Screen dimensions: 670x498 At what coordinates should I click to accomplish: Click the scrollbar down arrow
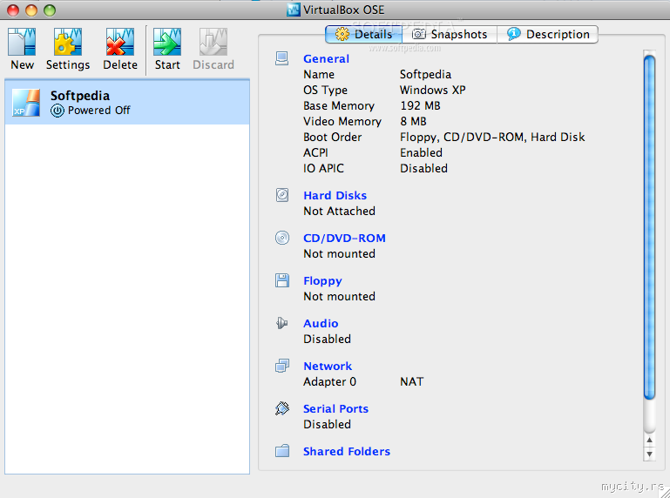coord(649,454)
